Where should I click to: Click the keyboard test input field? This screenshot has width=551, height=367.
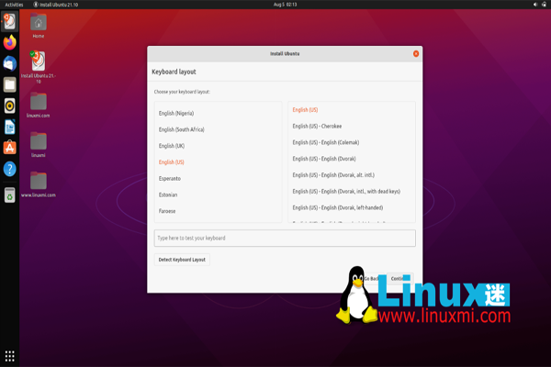click(x=285, y=239)
